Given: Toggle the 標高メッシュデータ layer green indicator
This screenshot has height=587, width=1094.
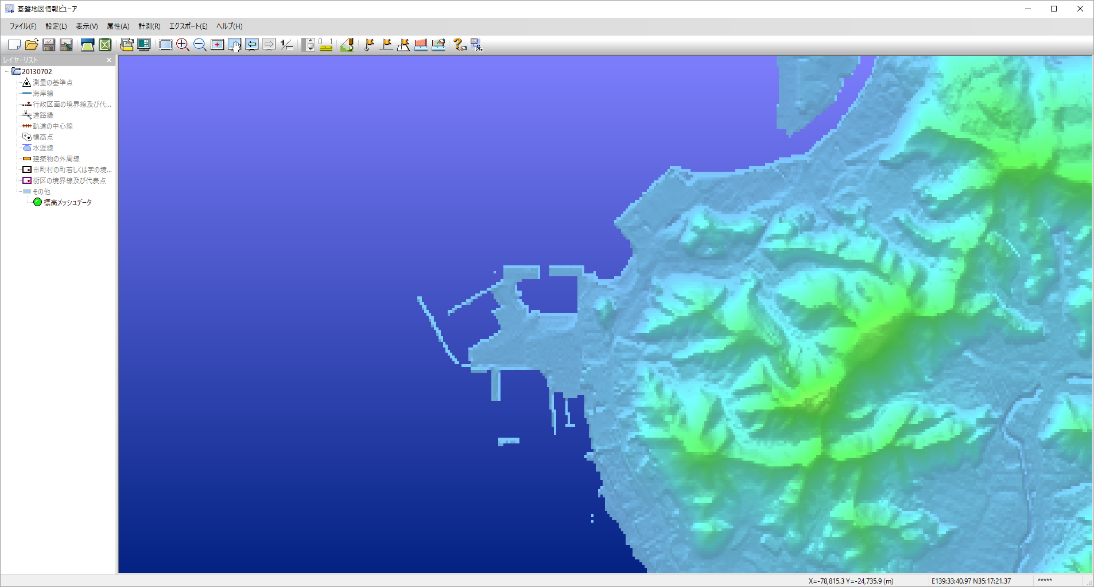Looking at the screenshot, I should 37,202.
